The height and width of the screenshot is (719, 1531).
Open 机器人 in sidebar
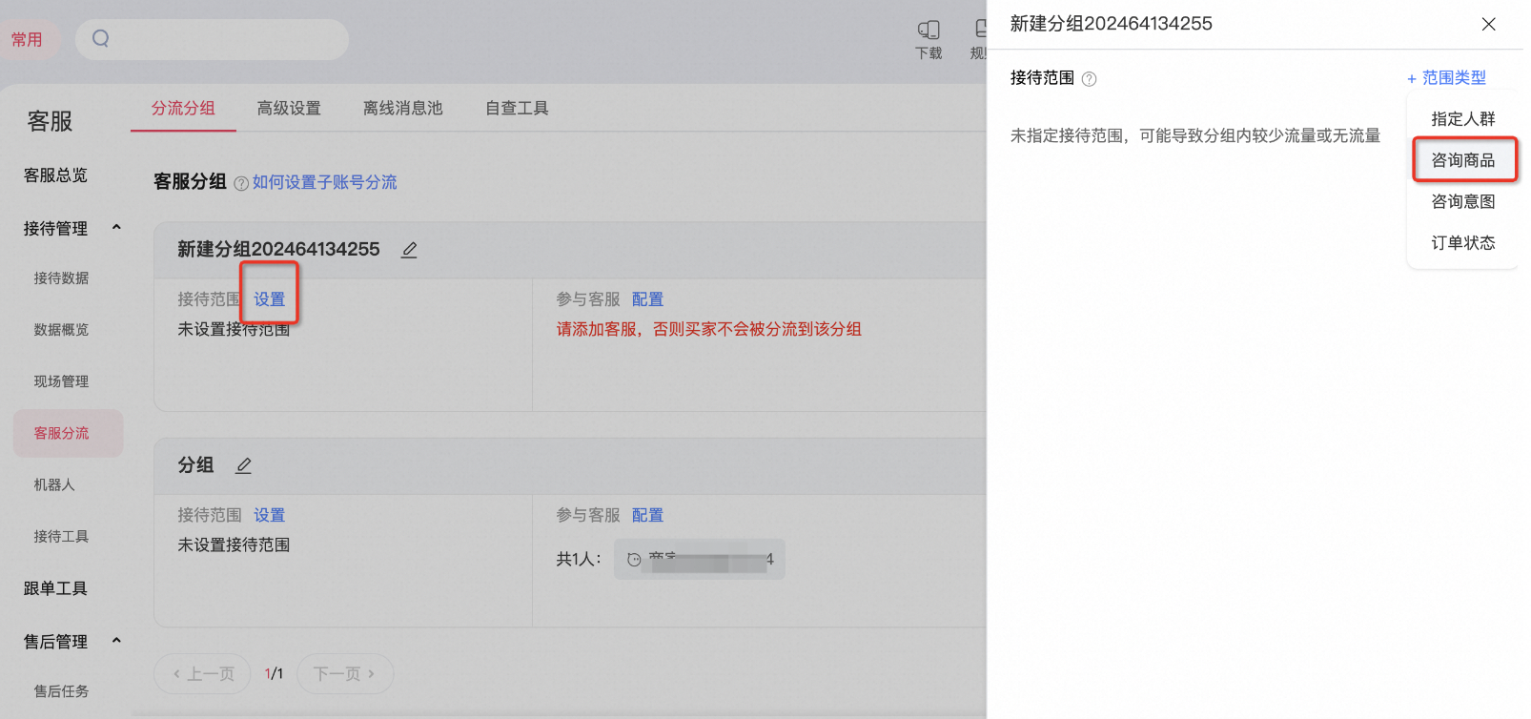point(54,484)
